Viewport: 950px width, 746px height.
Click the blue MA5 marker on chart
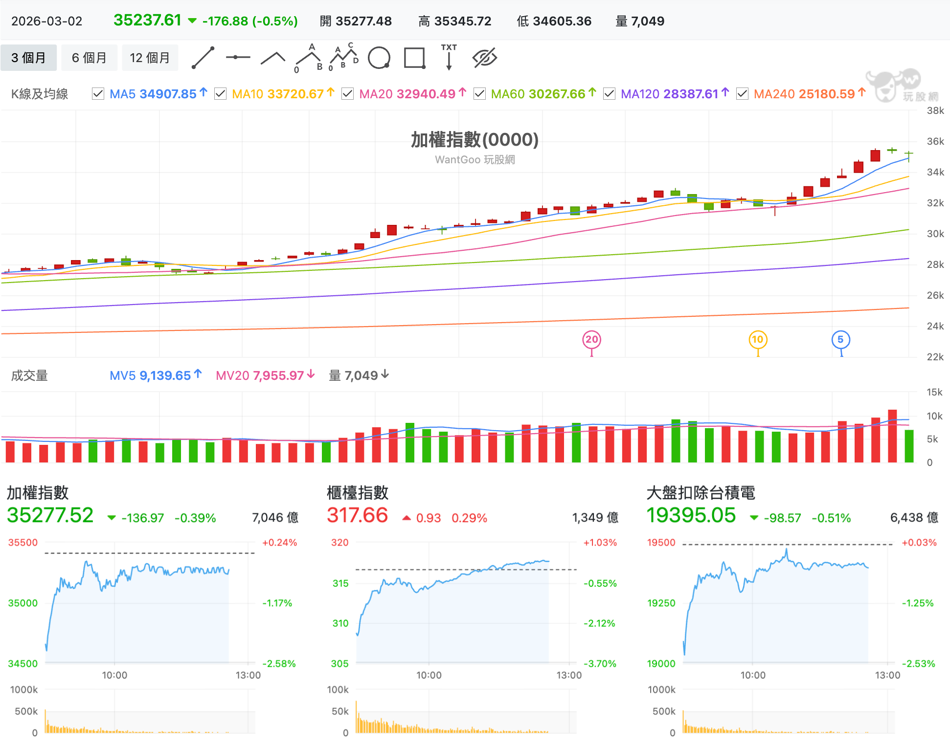click(840, 340)
